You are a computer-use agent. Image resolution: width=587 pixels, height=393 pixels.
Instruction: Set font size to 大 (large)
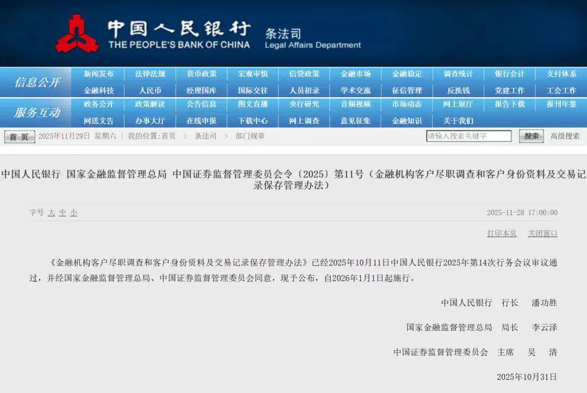click(52, 213)
